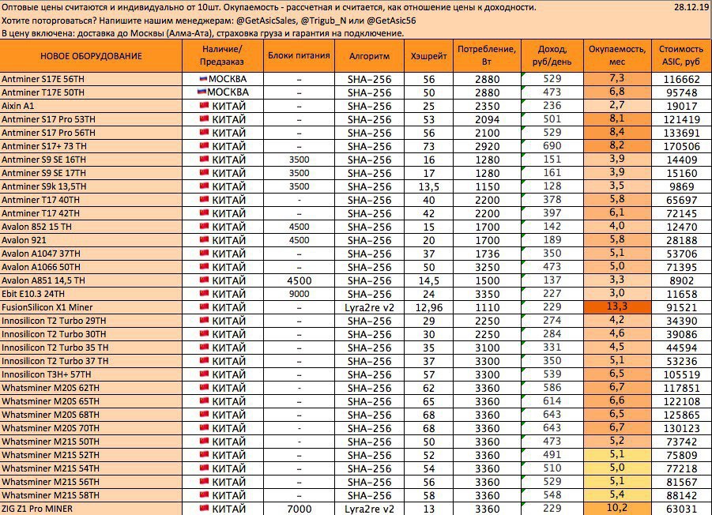Select the Whatsminer M21S 58TH name cell

[91, 495]
